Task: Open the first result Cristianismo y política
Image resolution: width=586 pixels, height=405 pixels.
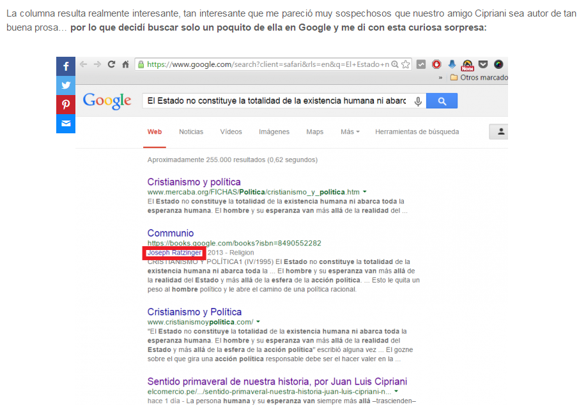Action: click(x=194, y=182)
